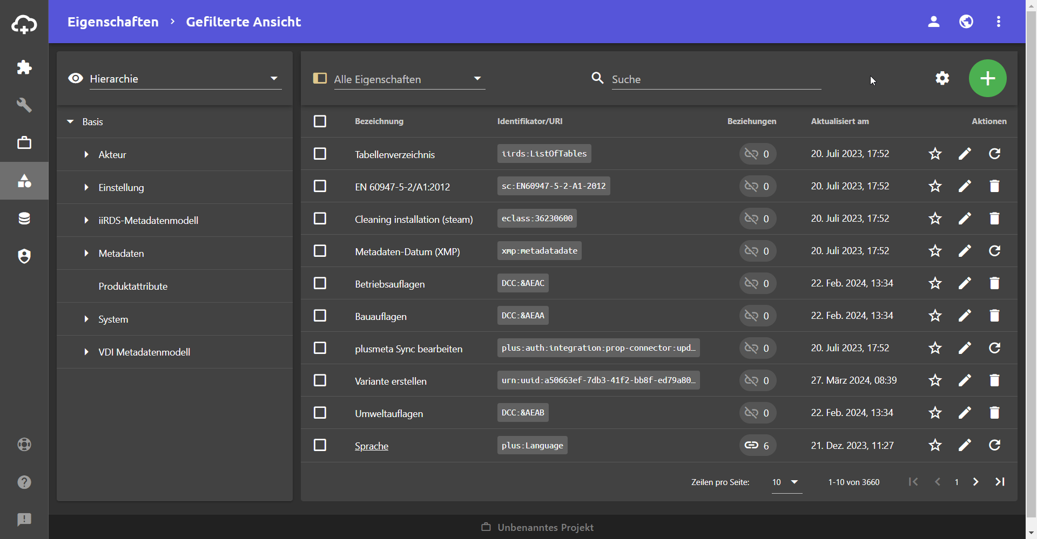The image size is (1037, 539).
Task: Go to Eigenschaften breadcrumb
Action: [x=113, y=22]
